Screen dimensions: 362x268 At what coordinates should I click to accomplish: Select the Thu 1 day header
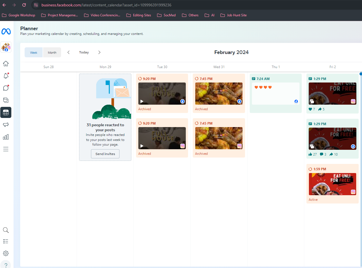coord(276,67)
